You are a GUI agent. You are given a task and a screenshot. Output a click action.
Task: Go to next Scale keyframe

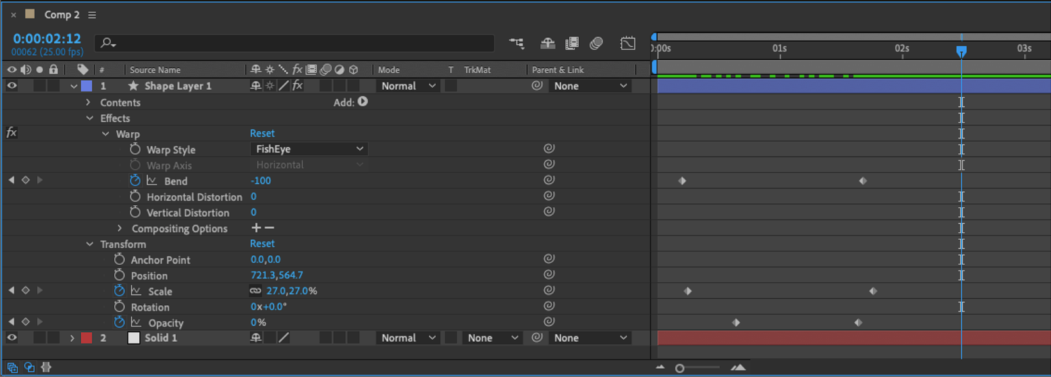[40, 290]
